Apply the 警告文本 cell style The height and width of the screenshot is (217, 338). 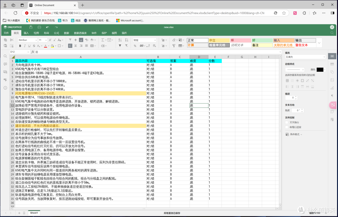305,45
